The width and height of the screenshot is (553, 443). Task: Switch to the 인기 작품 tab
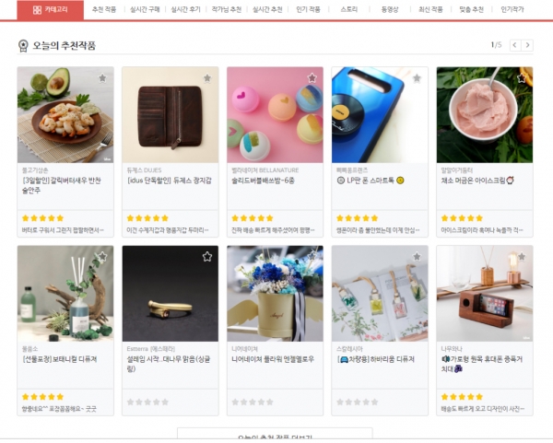point(308,9)
